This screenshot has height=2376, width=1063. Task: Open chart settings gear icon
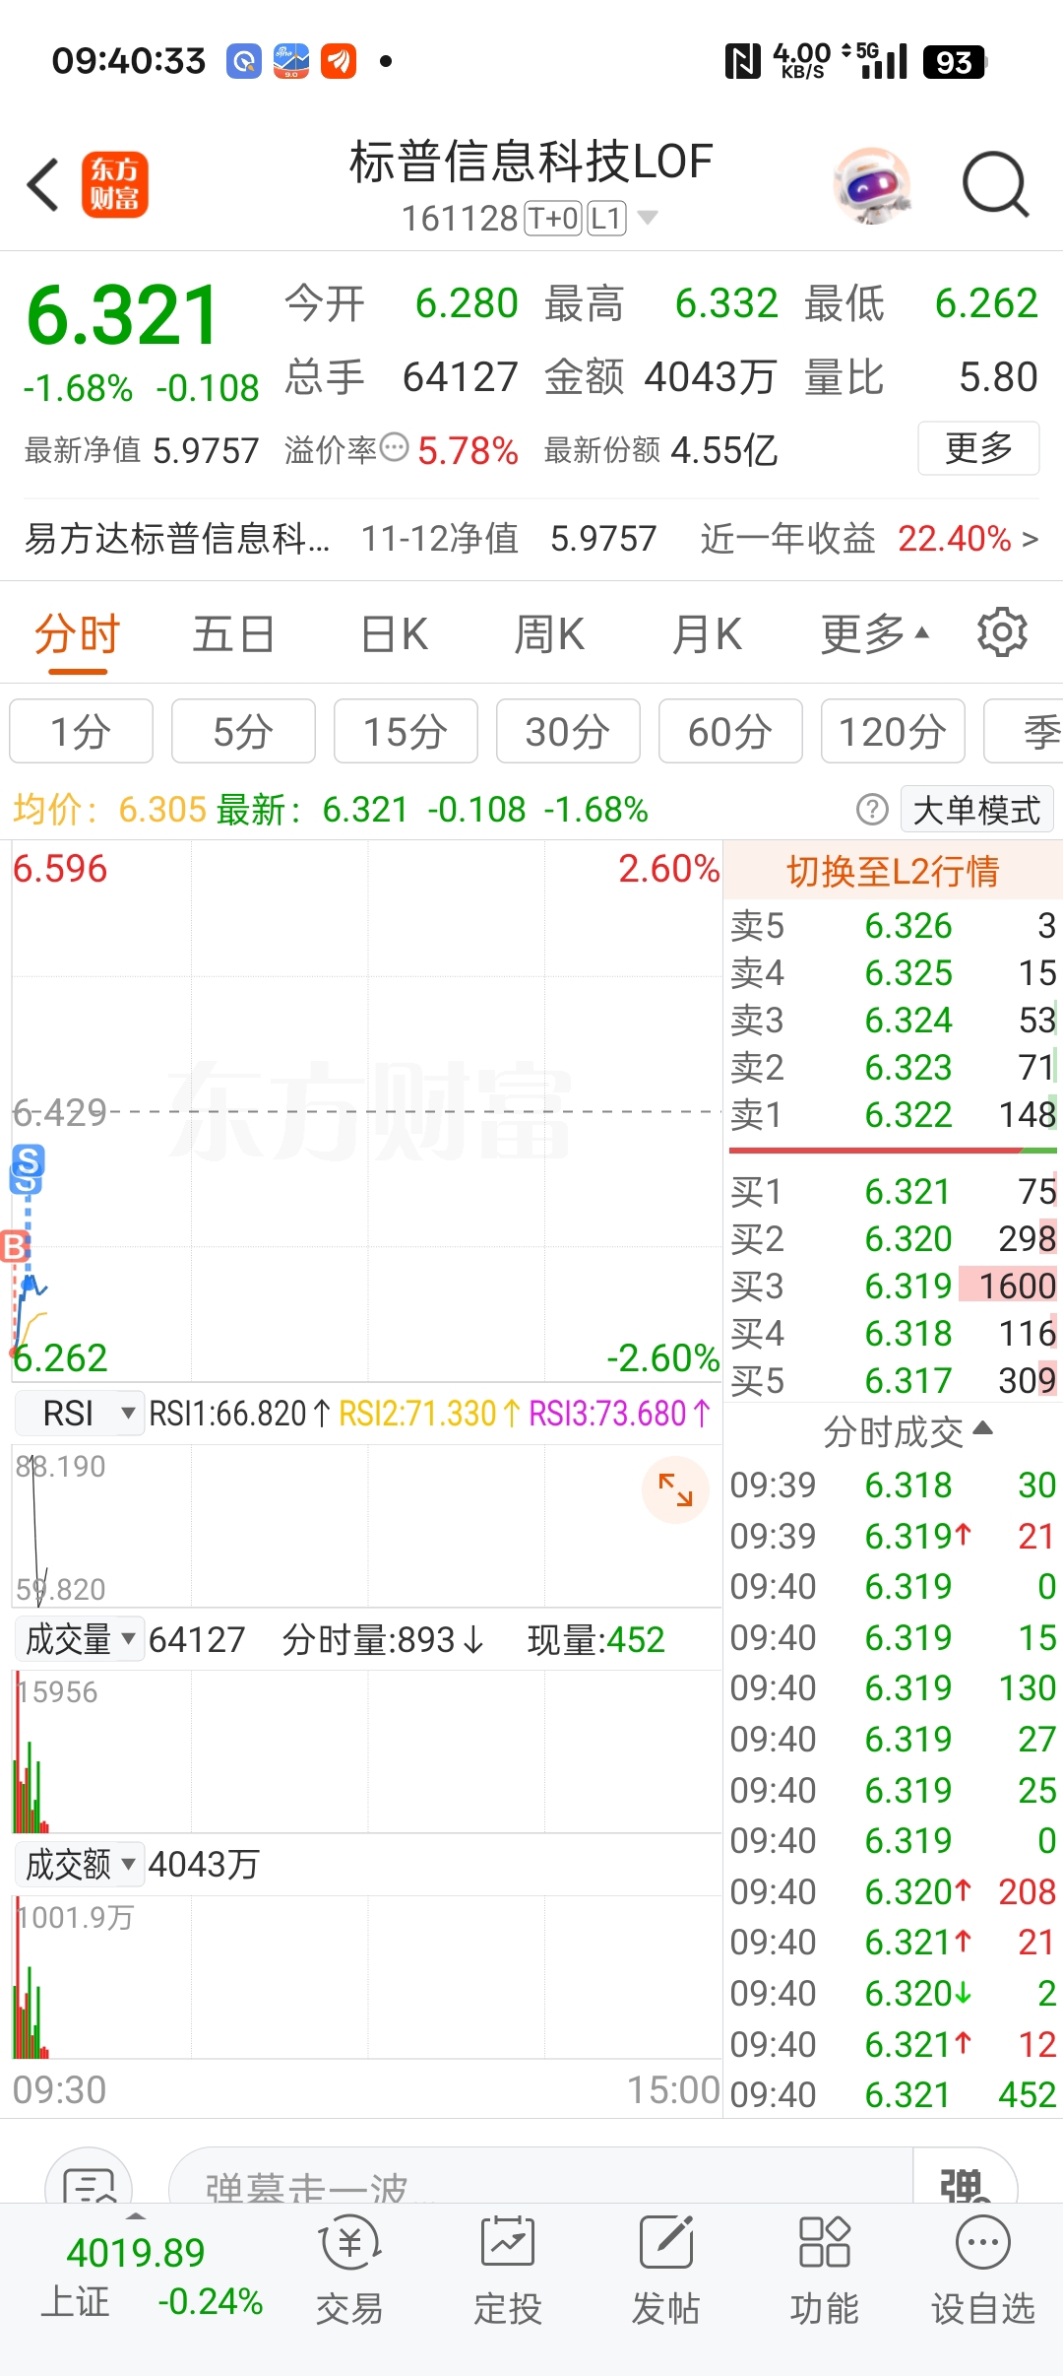point(1002,632)
